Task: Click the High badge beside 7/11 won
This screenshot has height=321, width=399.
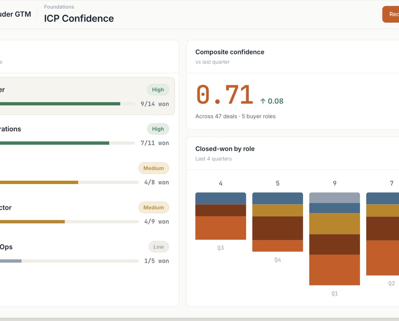Action: 158,129
